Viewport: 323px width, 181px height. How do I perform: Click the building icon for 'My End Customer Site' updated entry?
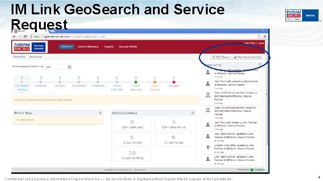point(208,95)
